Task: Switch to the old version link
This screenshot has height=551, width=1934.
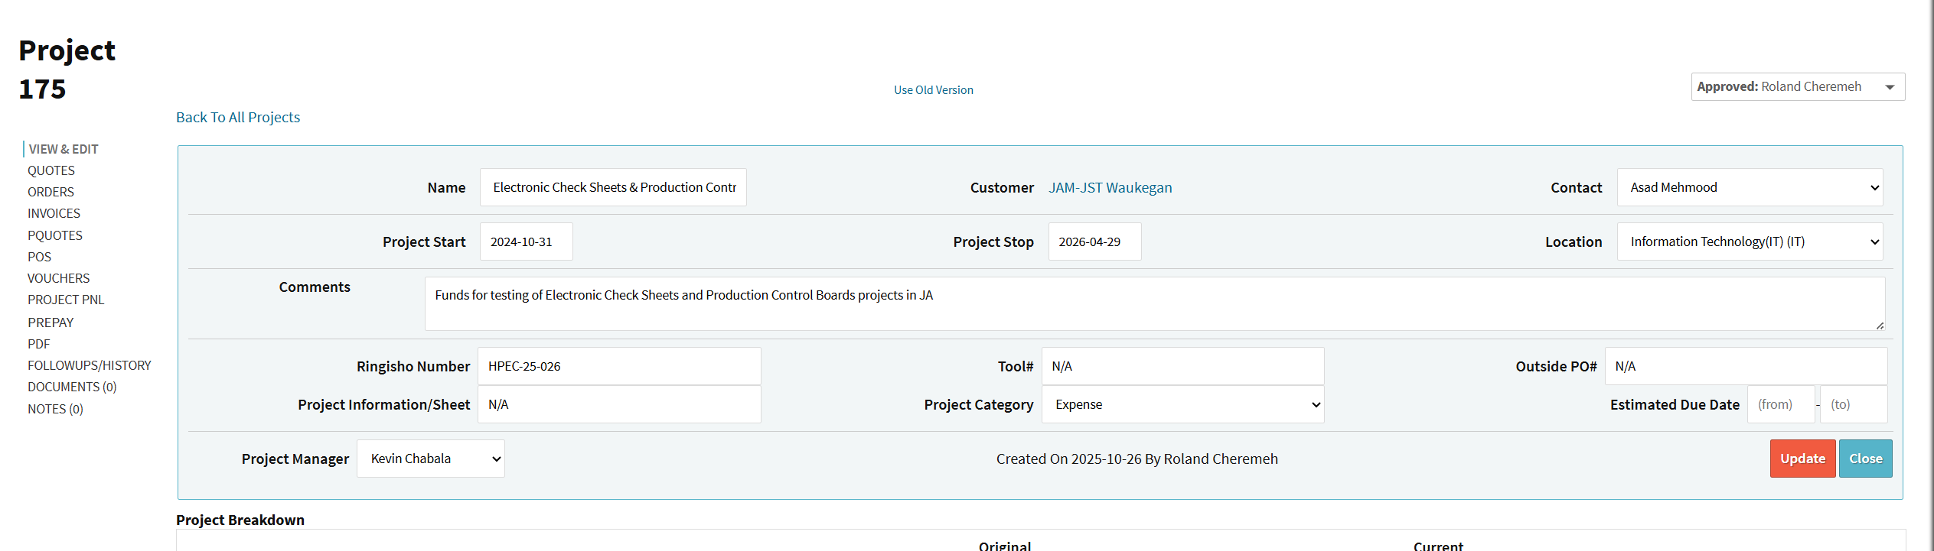Action: coord(933,90)
